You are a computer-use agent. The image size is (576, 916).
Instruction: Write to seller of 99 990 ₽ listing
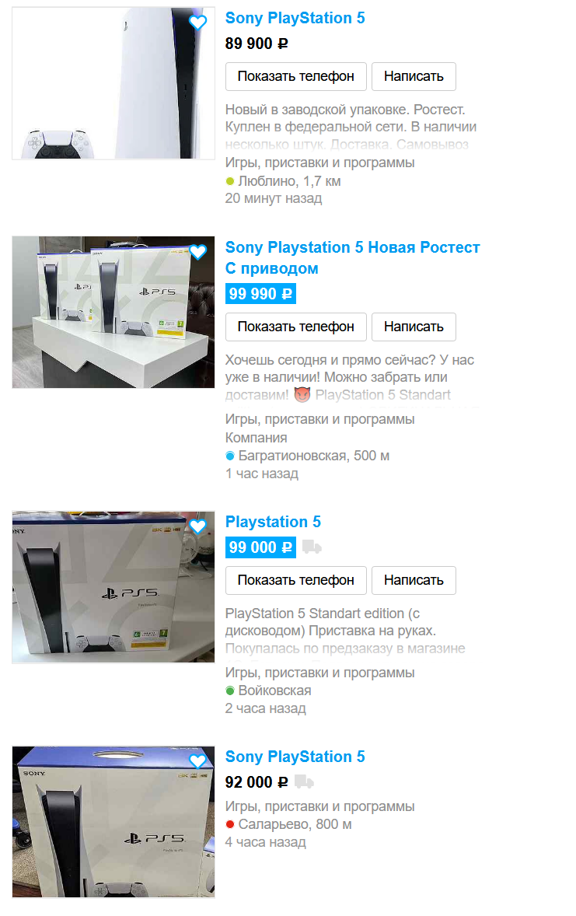pos(414,327)
